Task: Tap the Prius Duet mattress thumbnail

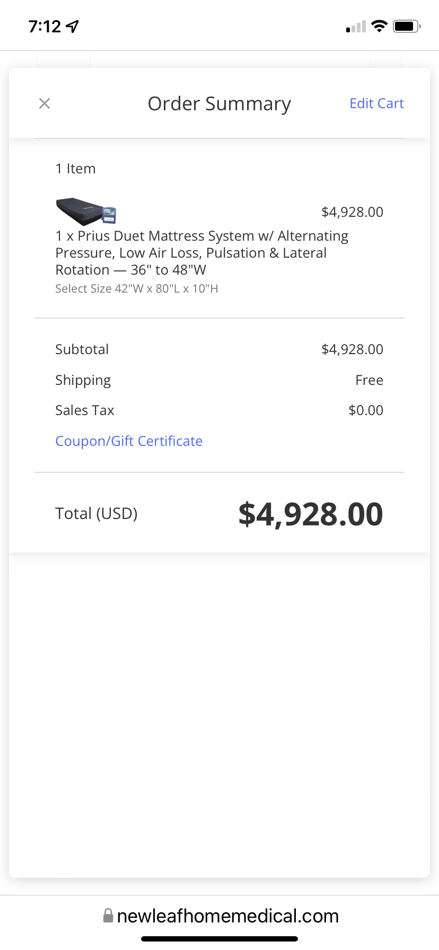Action: (x=85, y=211)
